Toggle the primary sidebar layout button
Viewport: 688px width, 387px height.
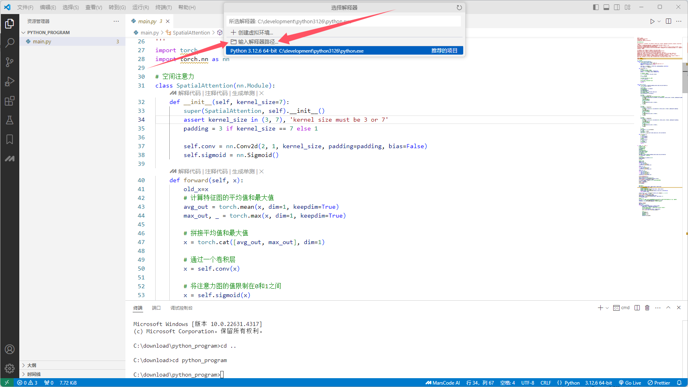[596, 7]
